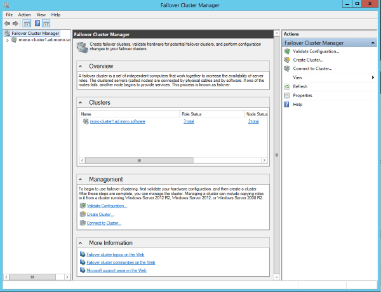
Task: Collapse the Clusters section
Action: pyautogui.click(x=81, y=103)
